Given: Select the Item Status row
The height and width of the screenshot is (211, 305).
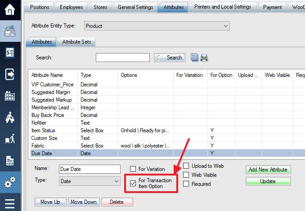Looking at the screenshot, I should pyautogui.click(x=166, y=130).
